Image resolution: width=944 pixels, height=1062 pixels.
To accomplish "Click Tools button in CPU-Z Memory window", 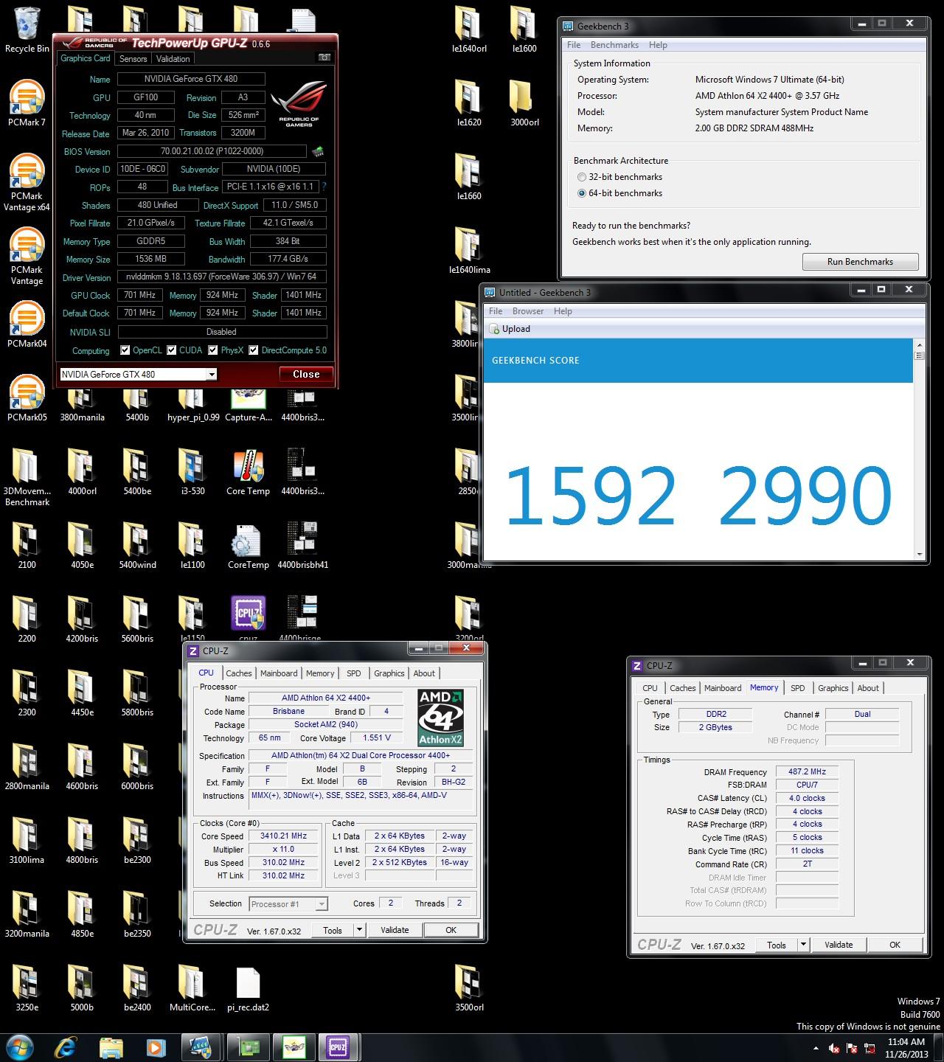I will [x=777, y=945].
